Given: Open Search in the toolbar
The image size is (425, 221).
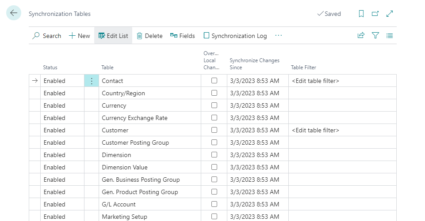Looking at the screenshot, I should (47, 36).
